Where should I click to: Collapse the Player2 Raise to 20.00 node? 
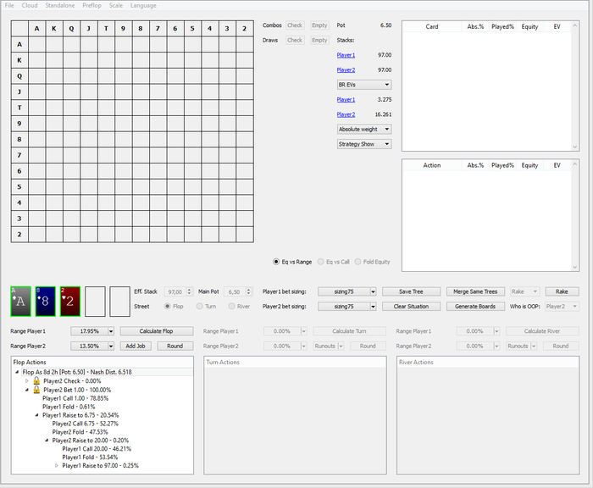(47, 441)
